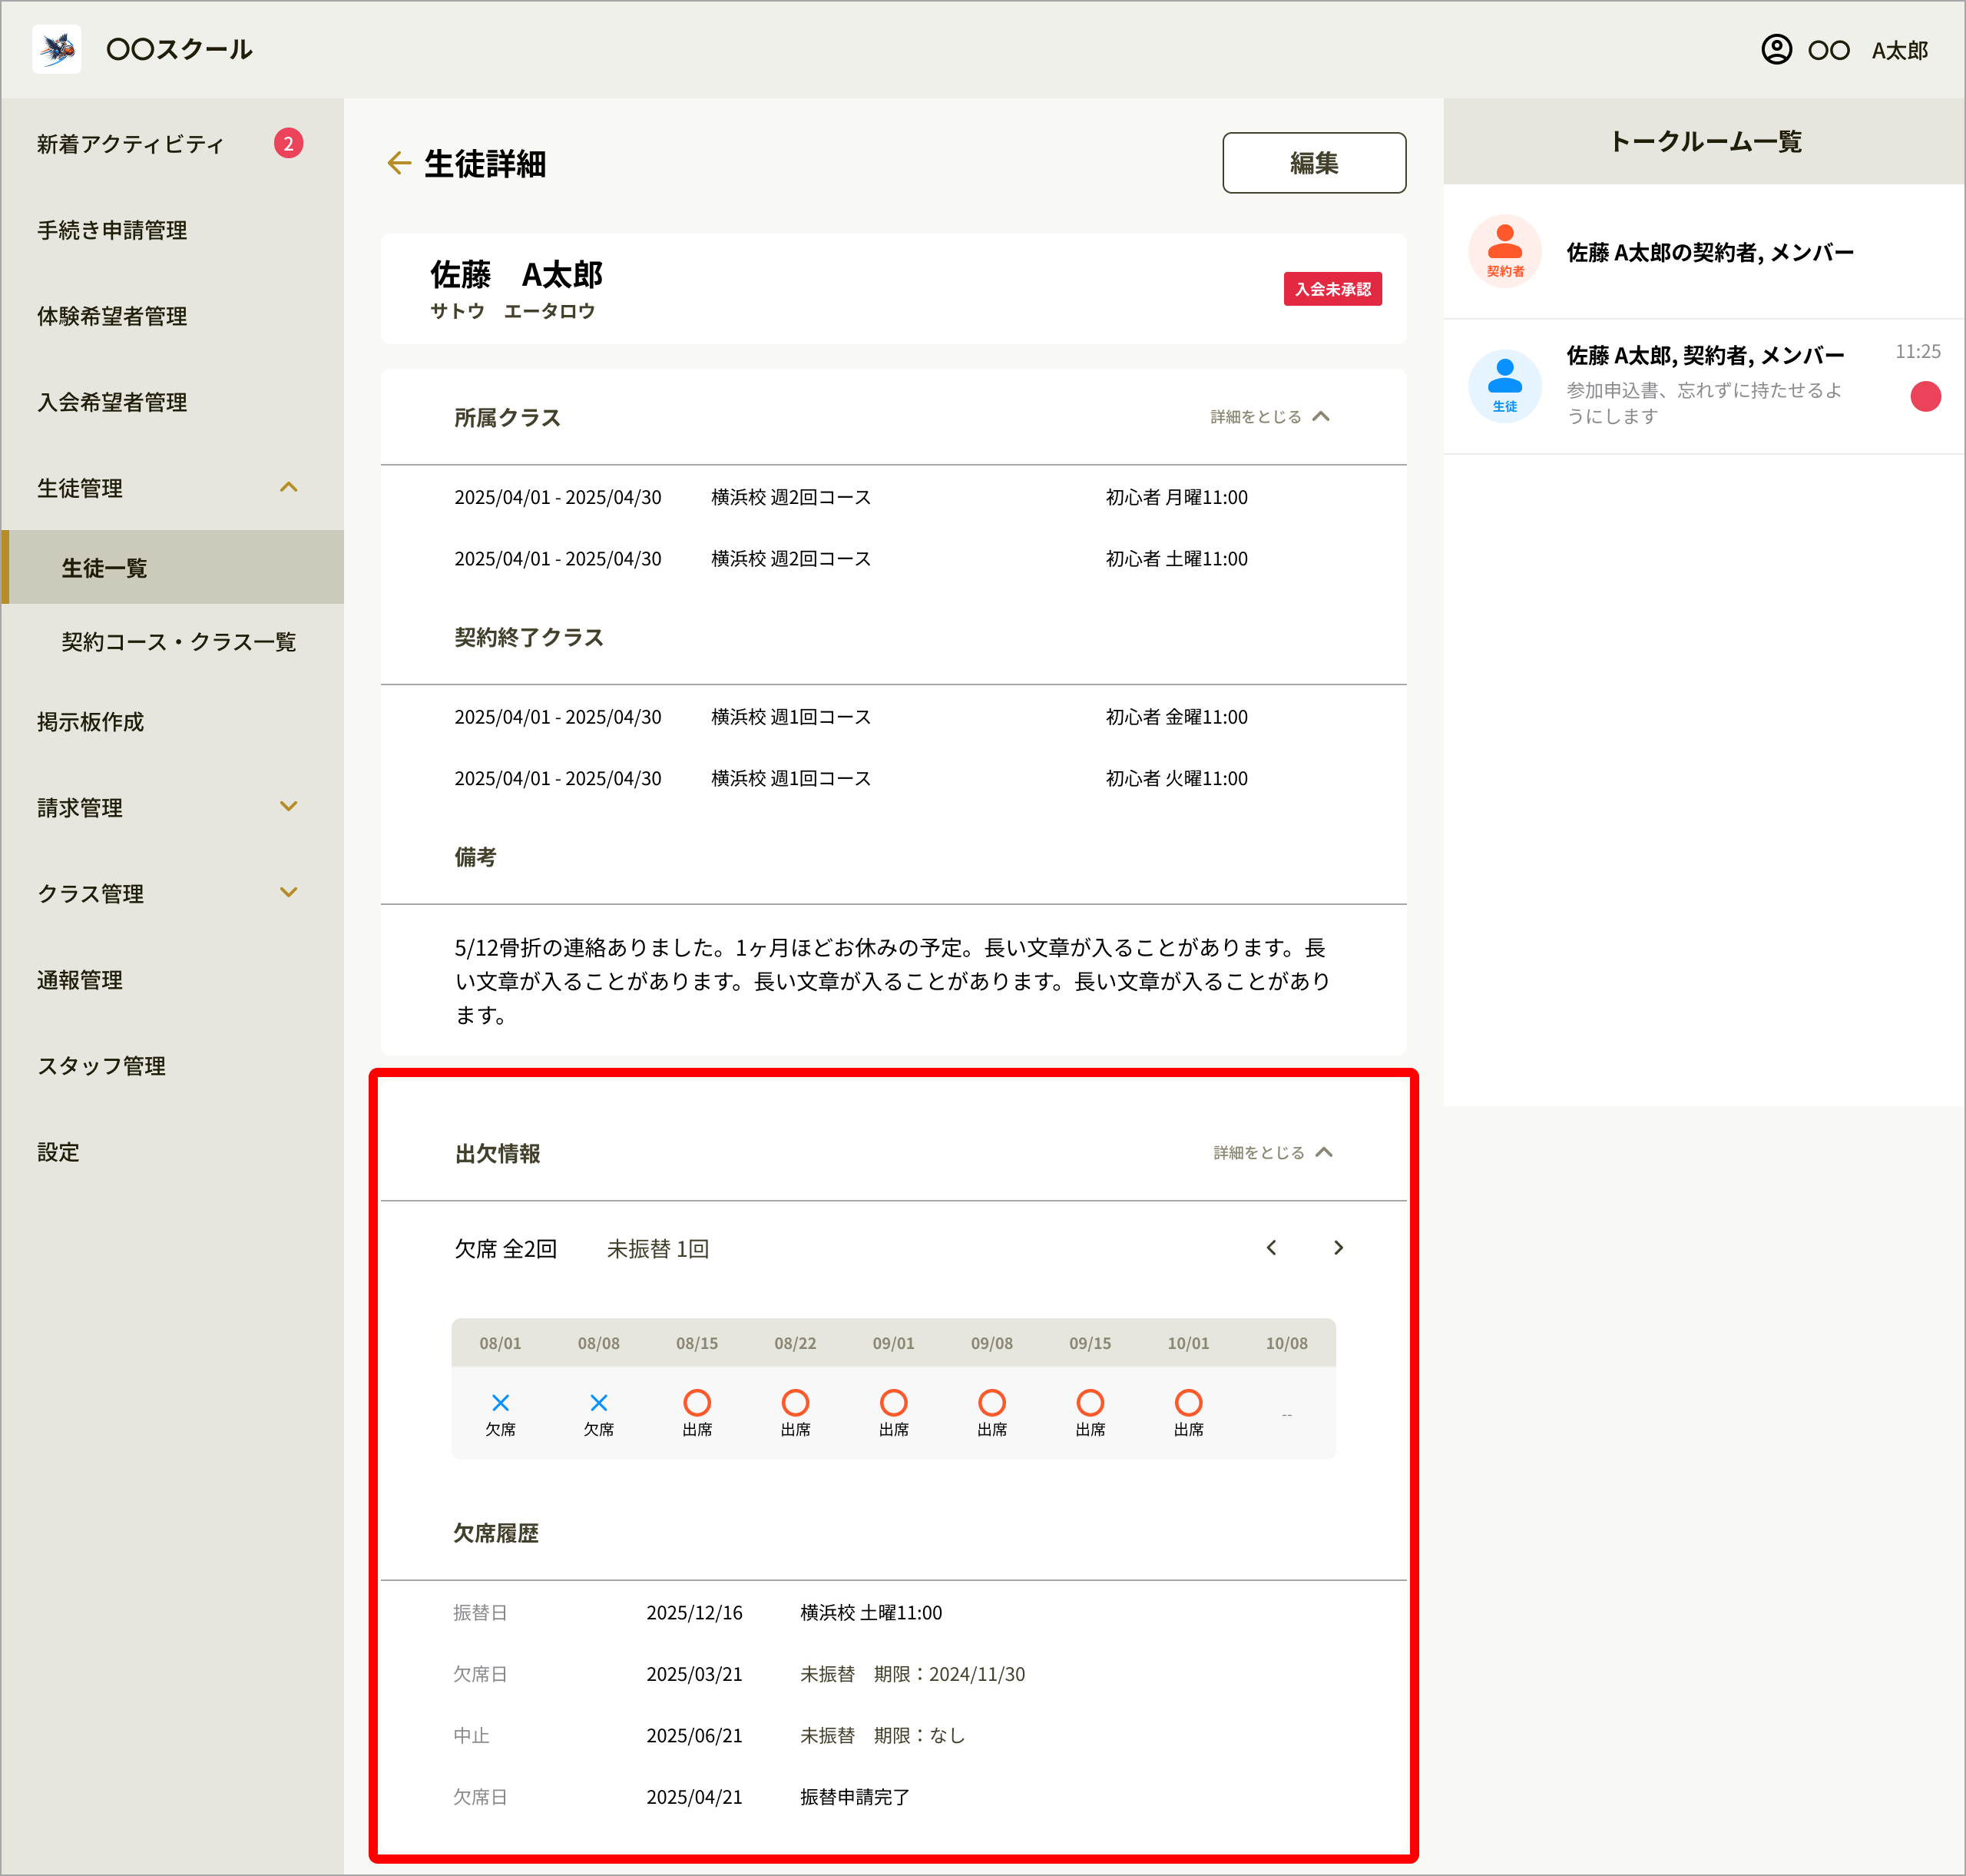1966x1876 pixels.
Task: Open the 生徒 avatar chat room
Action: click(1505, 386)
